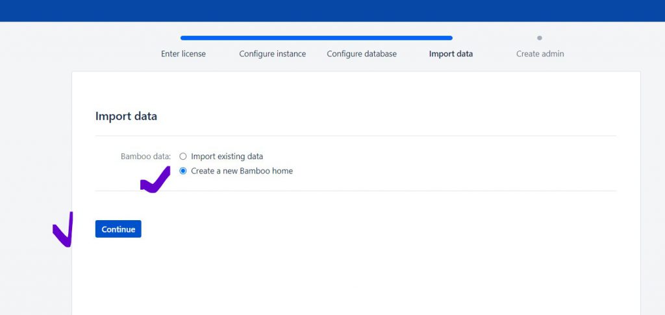Switch to the "Configure database" step
Viewport: 665px width, 315px height.
(x=361, y=54)
